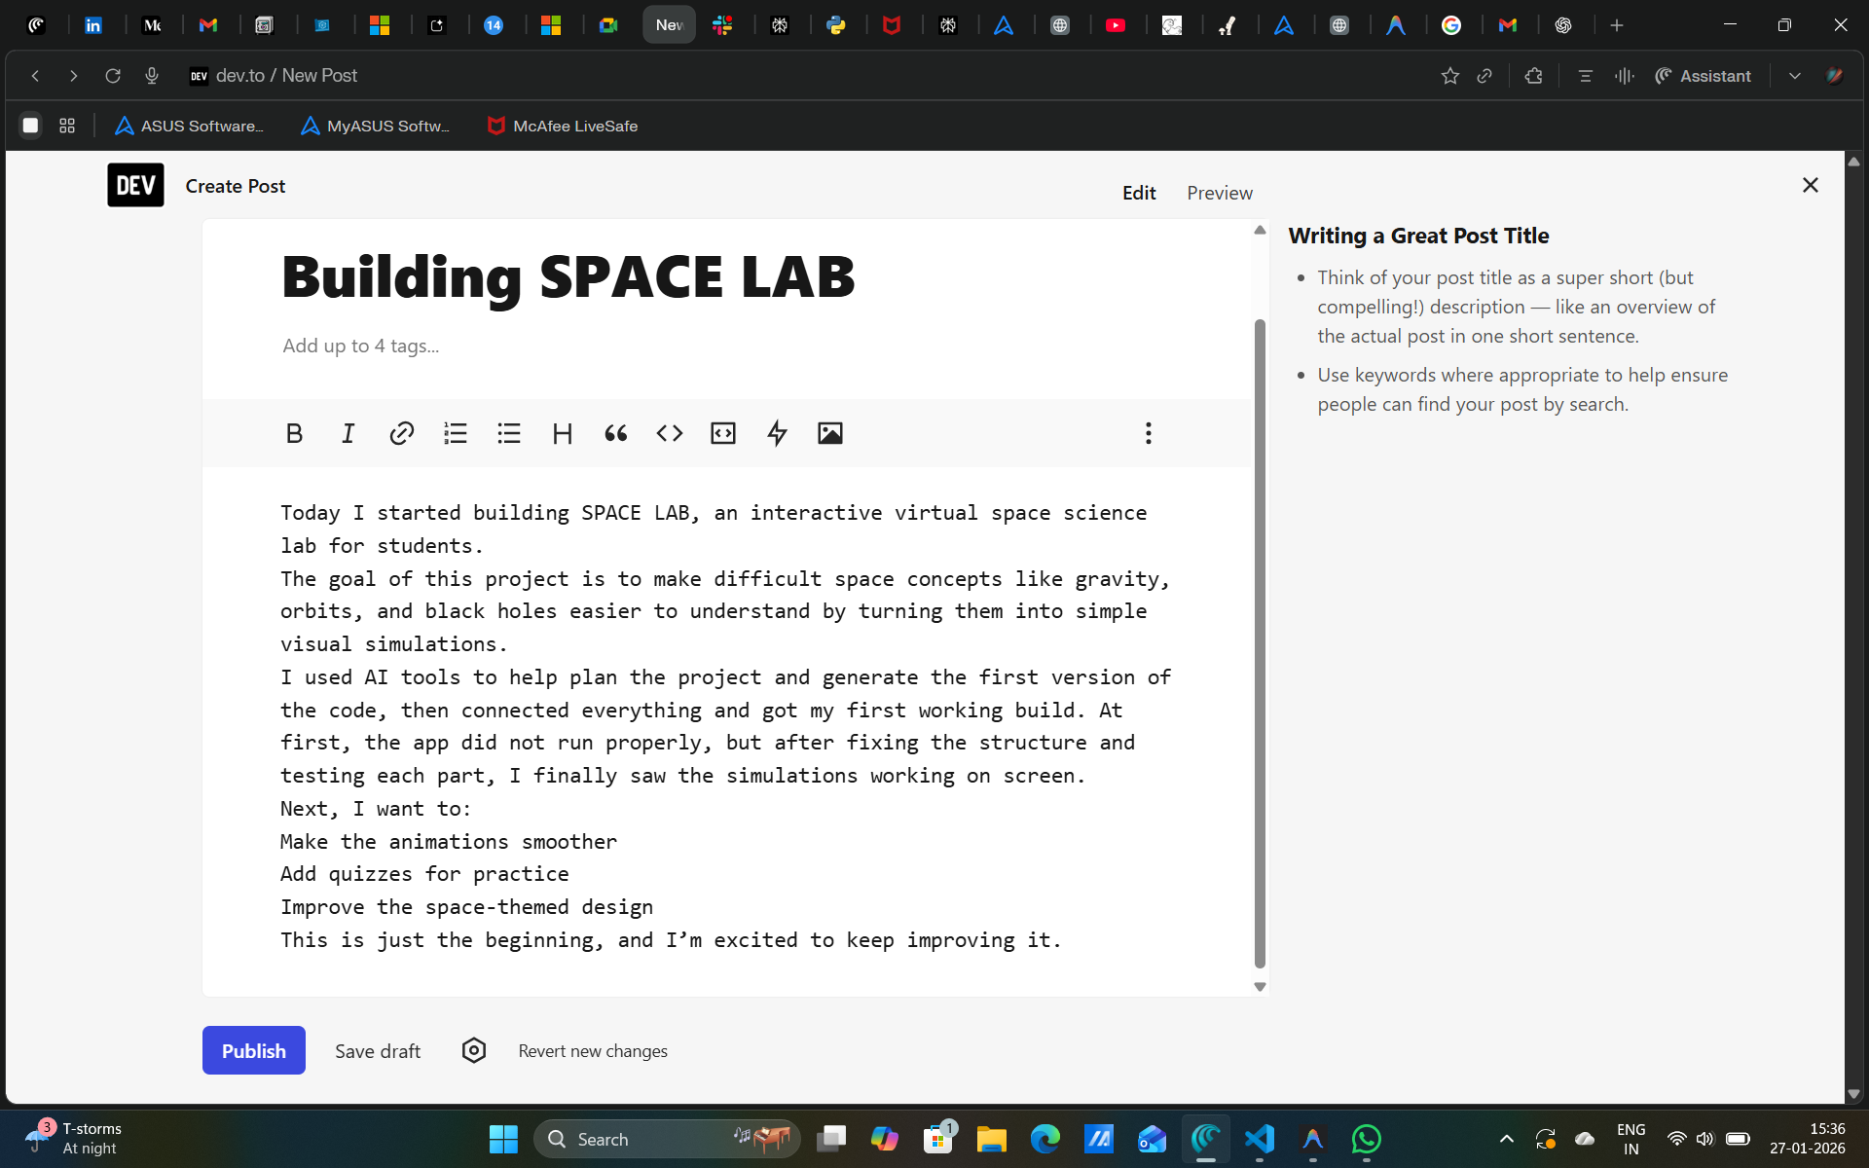Insert a code block
The width and height of the screenshot is (1869, 1168).
click(x=722, y=433)
